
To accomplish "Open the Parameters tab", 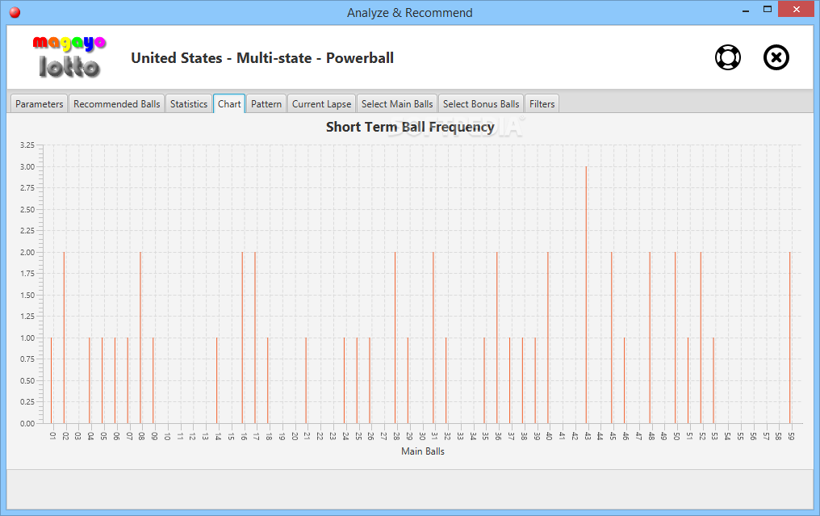I will [x=40, y=103].
